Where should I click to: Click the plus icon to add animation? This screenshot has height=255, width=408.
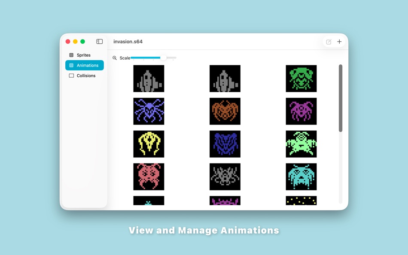point(339,42)
